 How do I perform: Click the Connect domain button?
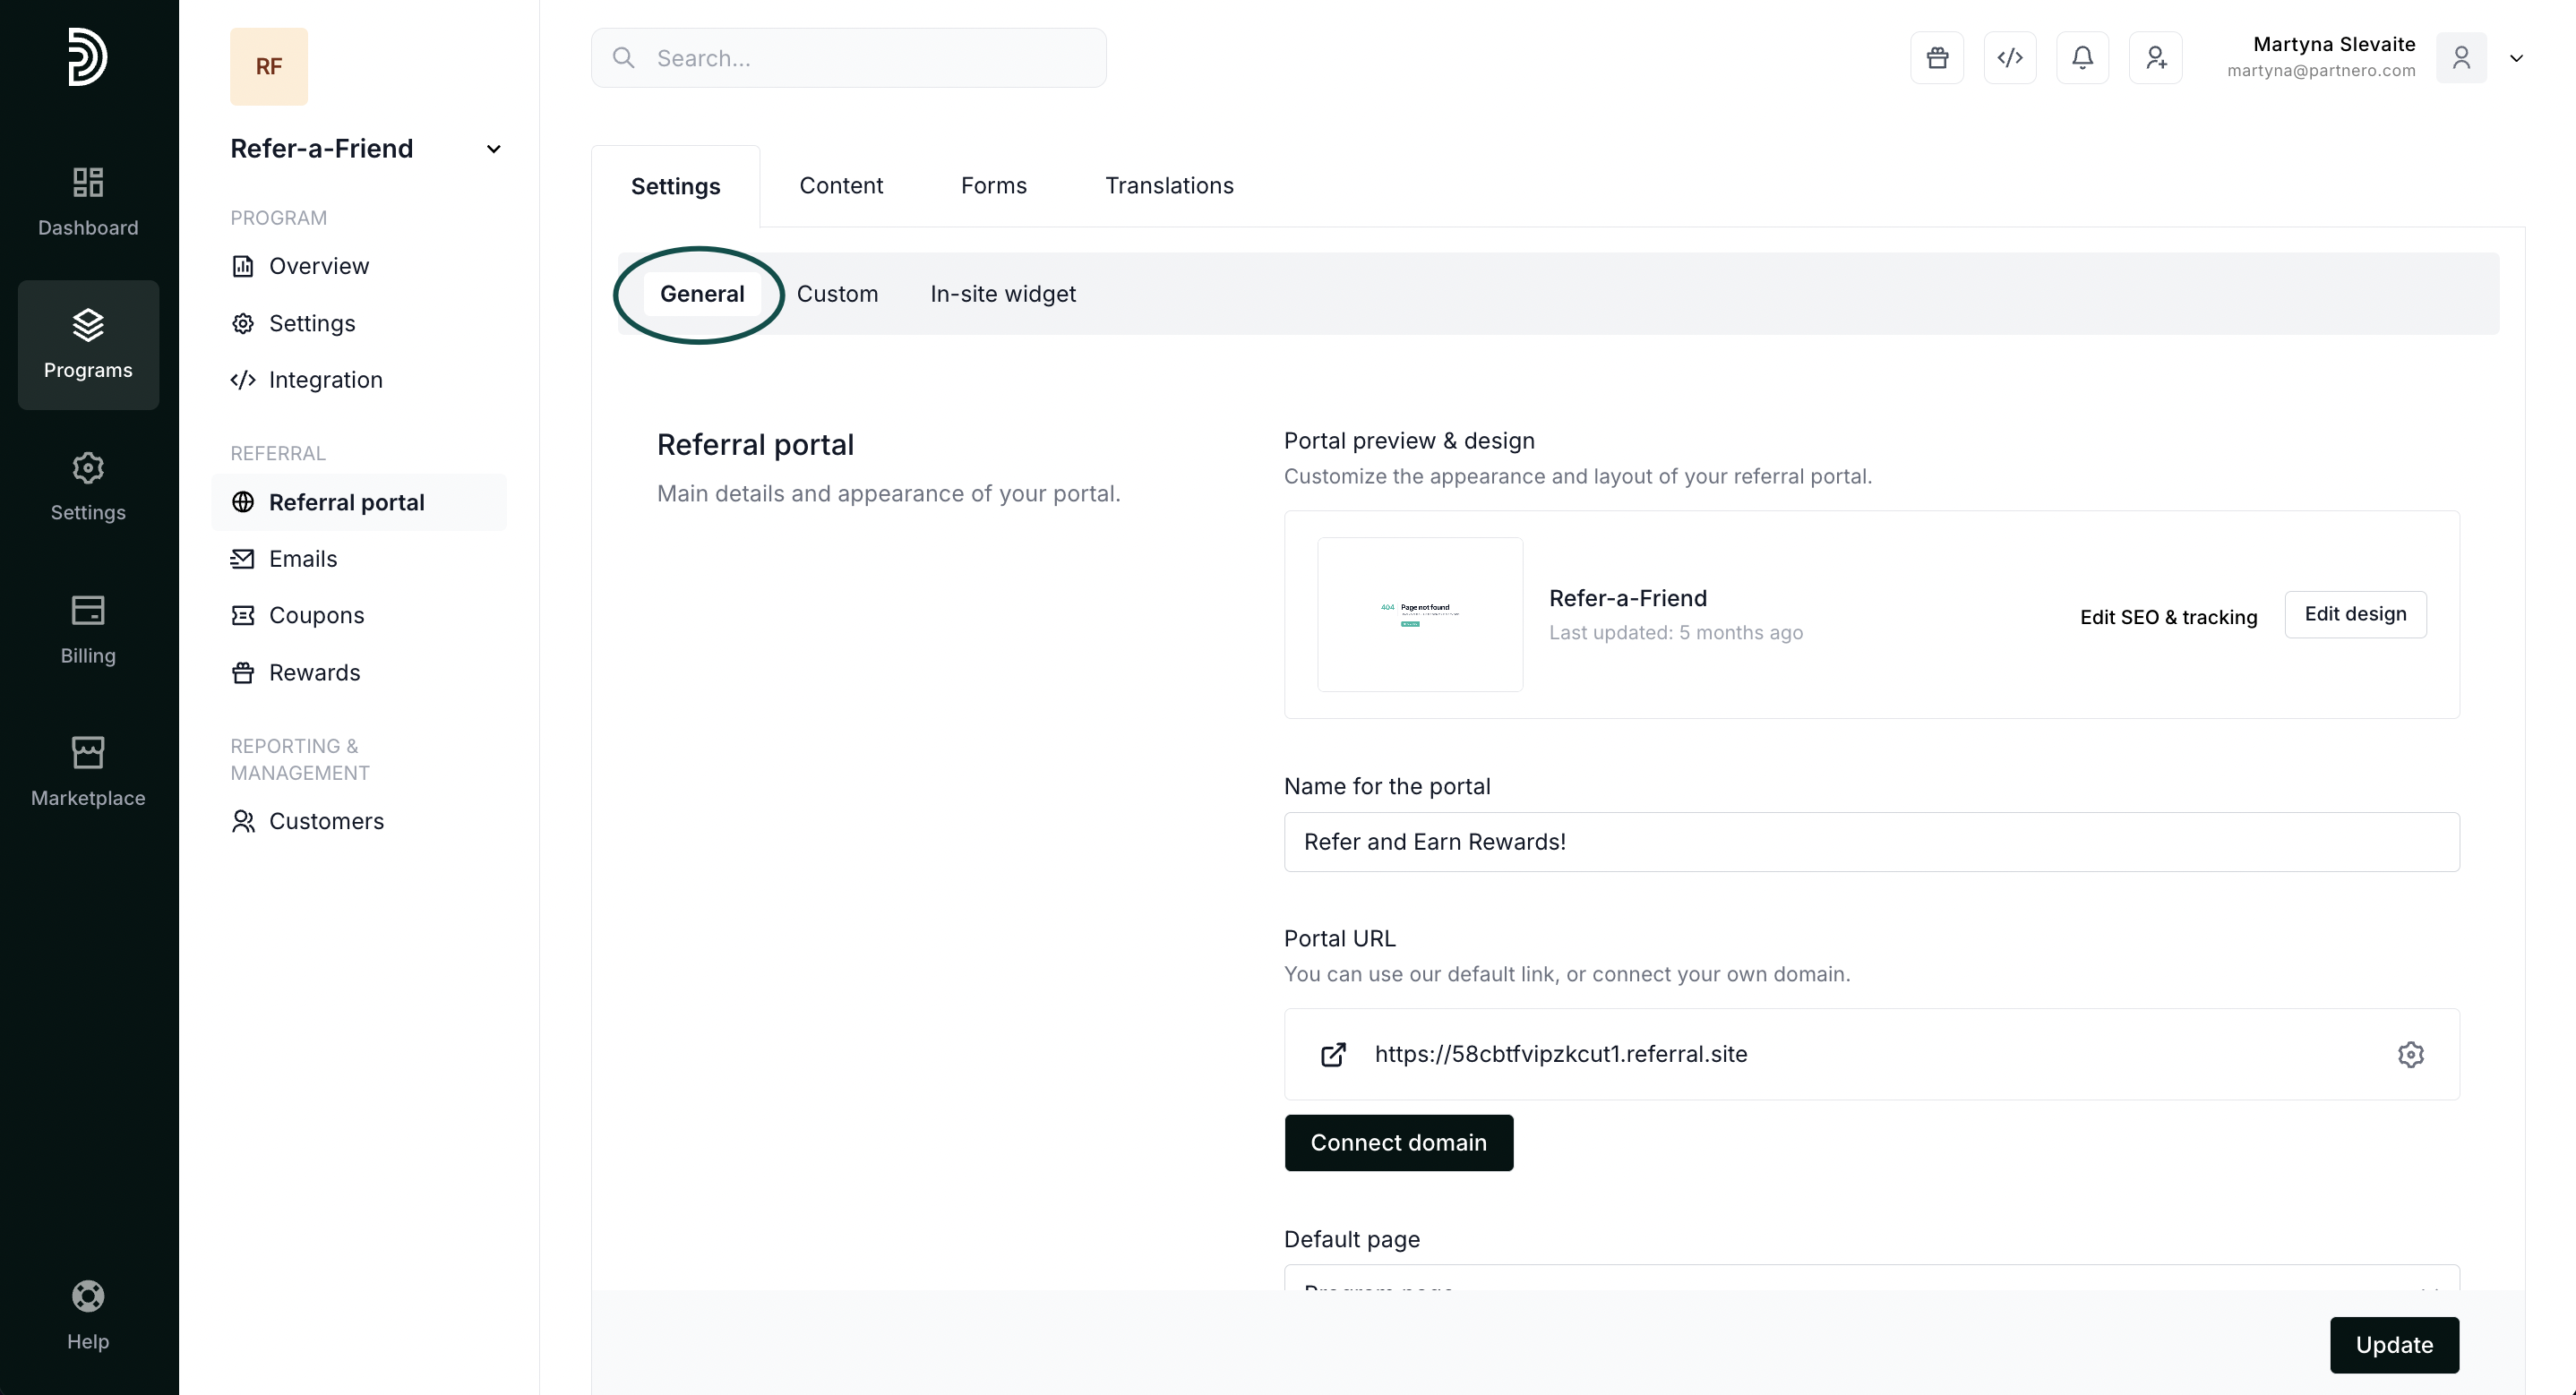click(1398, 1142)
